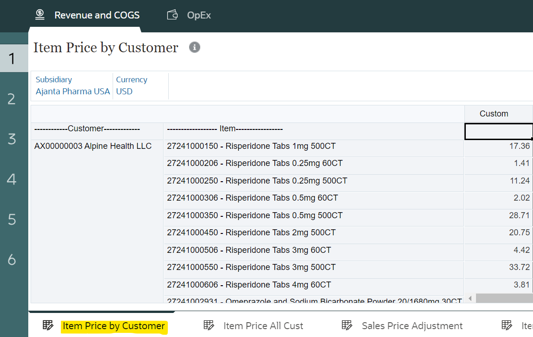Click the OpEx wallet icon
Viewport: 533px width, 337px height.
[x=172, y=15]
